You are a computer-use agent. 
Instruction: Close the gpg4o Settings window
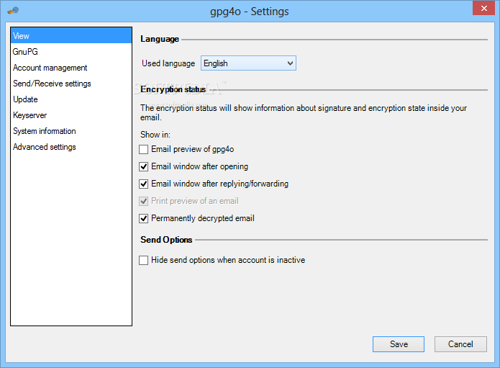click(x=483, y=8)
